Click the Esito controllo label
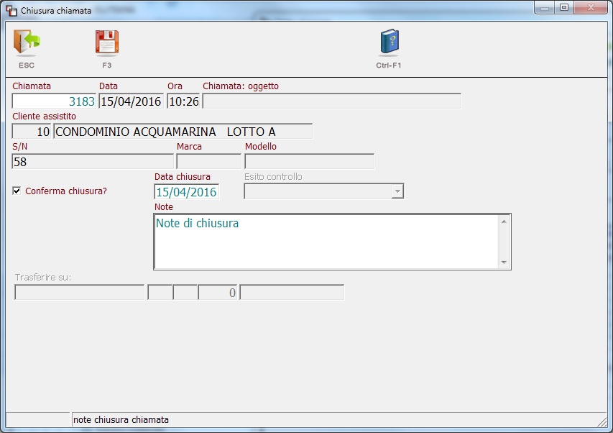The image size is (613, 433). (273, 177)
